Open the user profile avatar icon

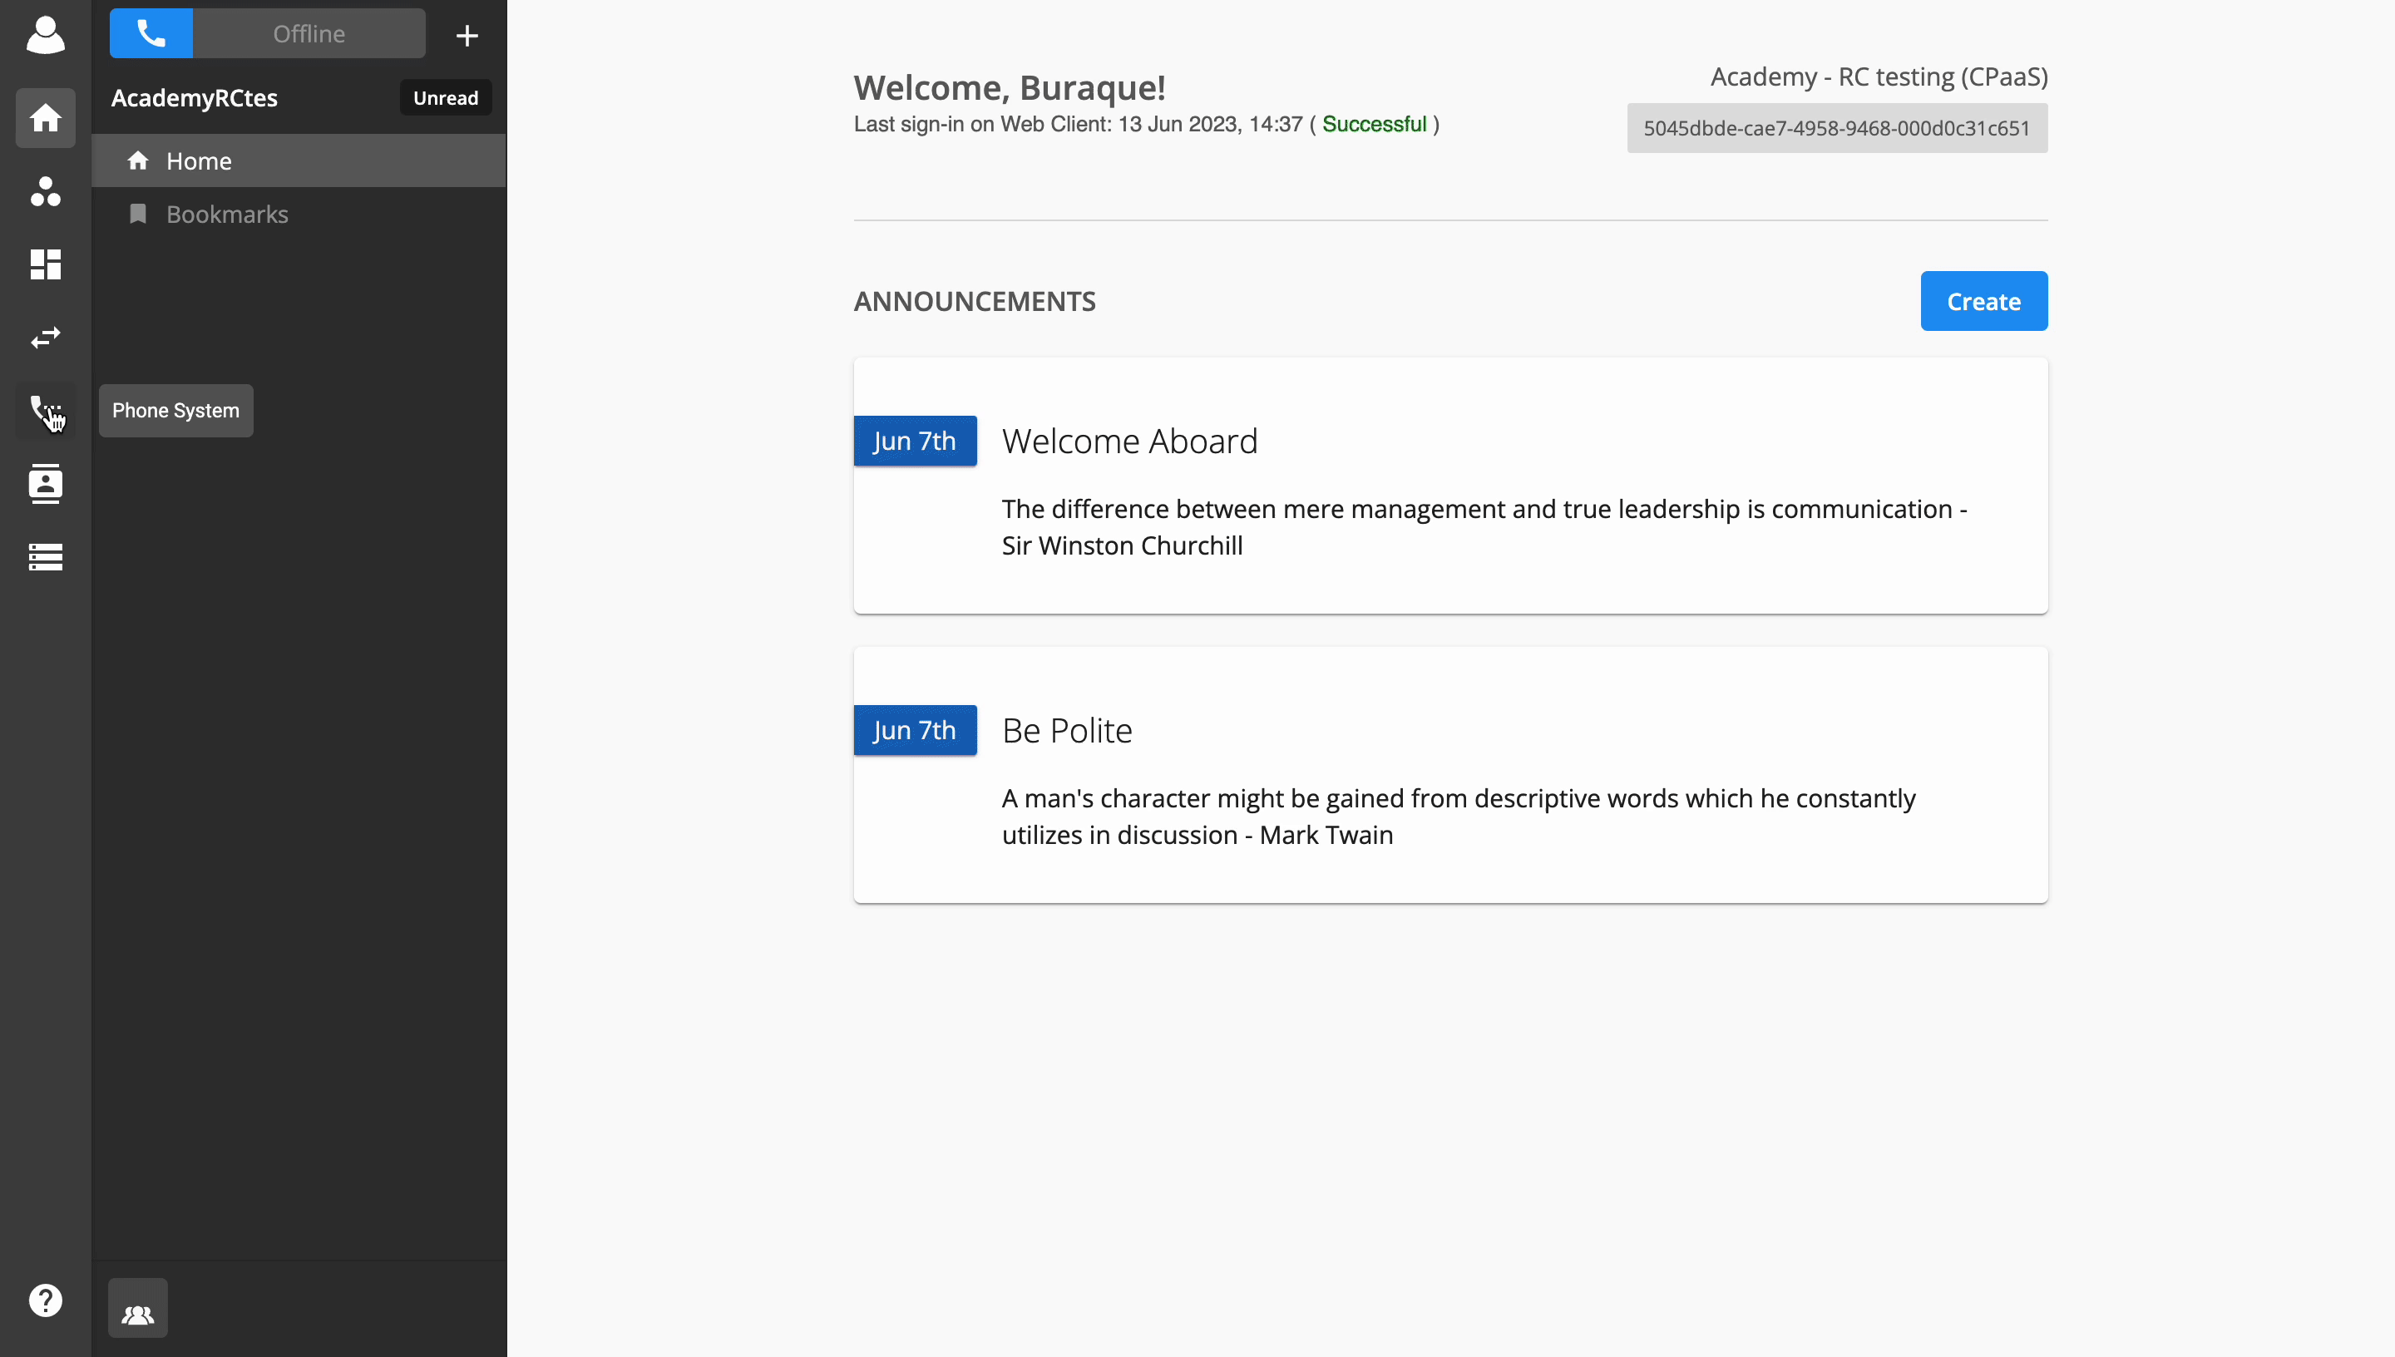click(x=45, y=34)
